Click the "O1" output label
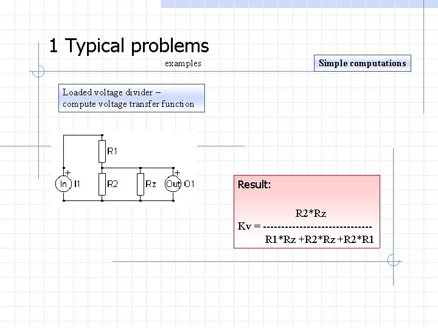The image size is (438, 328). click(189, 184)
